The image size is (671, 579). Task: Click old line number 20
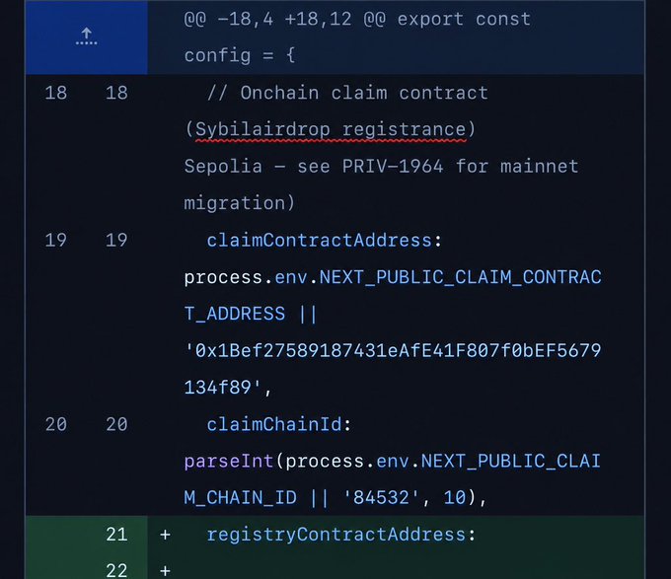[56, 424]
